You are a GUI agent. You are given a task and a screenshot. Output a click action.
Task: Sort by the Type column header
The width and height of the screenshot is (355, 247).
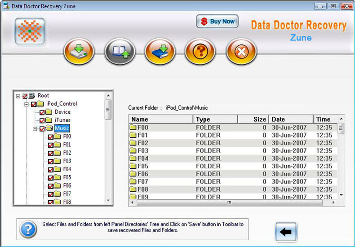[x=215, y=119]
